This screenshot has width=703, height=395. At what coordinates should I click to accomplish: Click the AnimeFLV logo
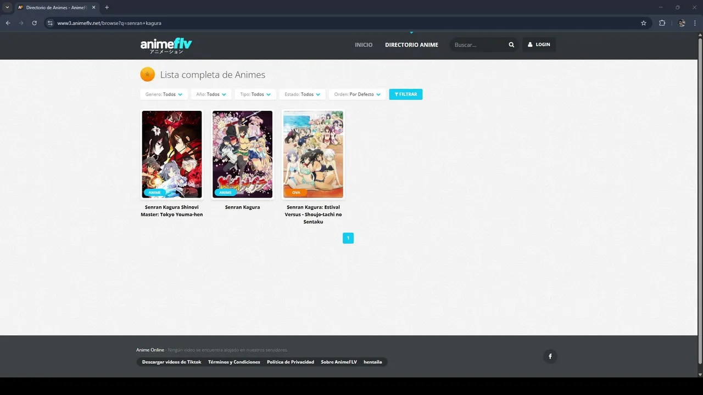pyautogui.click(x=166, y=46)
